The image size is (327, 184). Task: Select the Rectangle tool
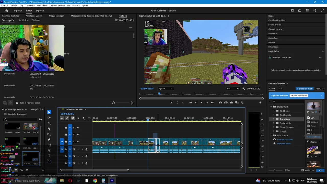click(x=49, y=145)
